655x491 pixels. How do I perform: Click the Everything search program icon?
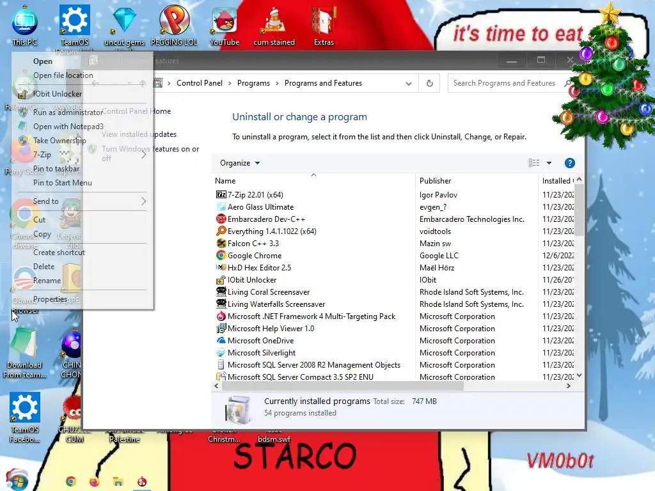pyautogui.click(x=221, y=231)
